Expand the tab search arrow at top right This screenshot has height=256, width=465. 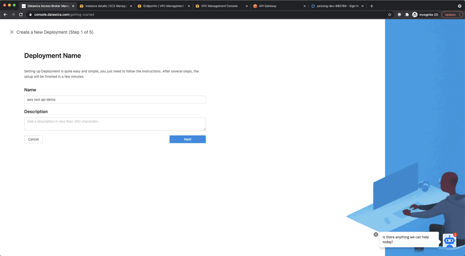[459, 6]
